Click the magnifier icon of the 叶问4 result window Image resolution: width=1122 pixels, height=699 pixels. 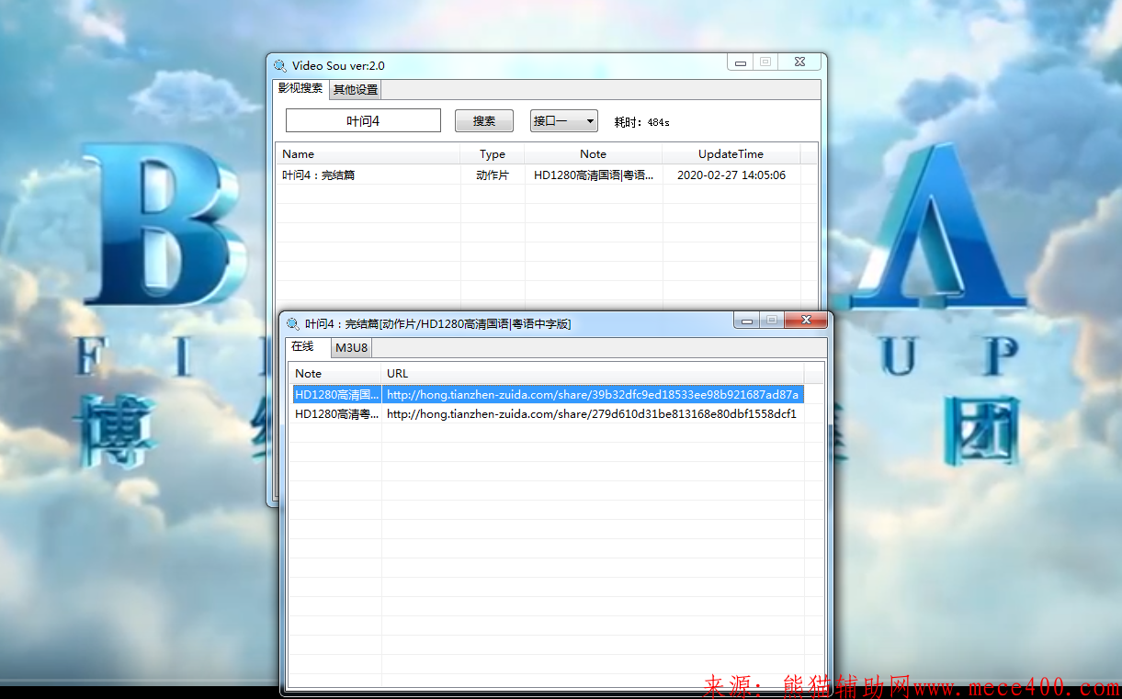click(x=293, y=323)
